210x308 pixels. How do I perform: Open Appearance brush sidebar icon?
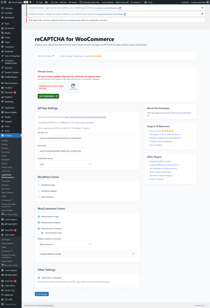click(x=2, y=108)
